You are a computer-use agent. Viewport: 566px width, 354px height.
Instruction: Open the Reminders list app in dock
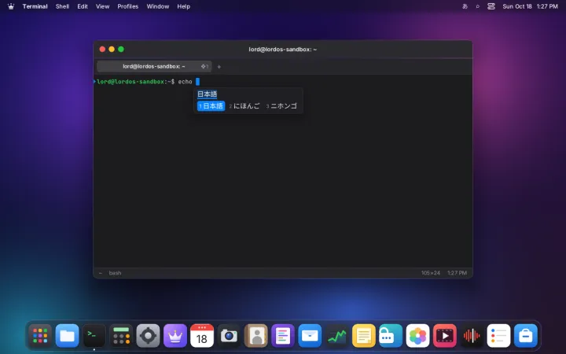coord(498,336)
